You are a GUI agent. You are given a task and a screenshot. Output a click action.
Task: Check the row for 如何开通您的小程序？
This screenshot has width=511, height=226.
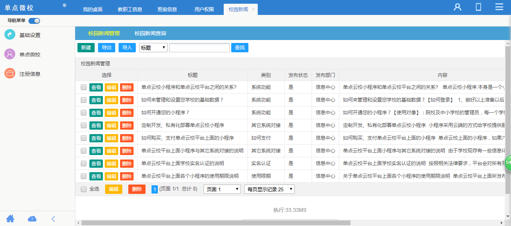(x=83, y=113)
